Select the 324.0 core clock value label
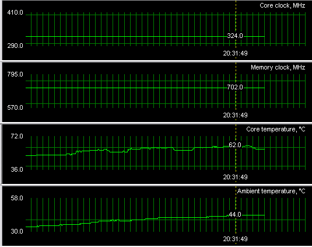Screen dimensions: 312x247 tap(235, 36)
